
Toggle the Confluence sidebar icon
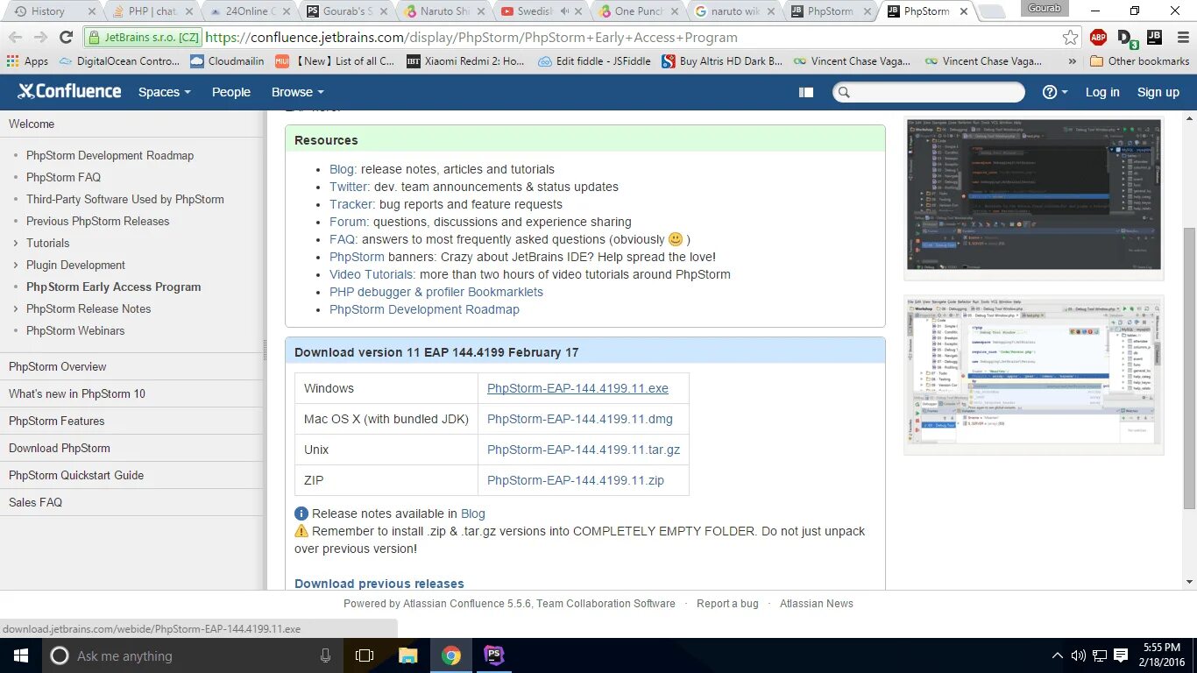click(x=806, y=92)
